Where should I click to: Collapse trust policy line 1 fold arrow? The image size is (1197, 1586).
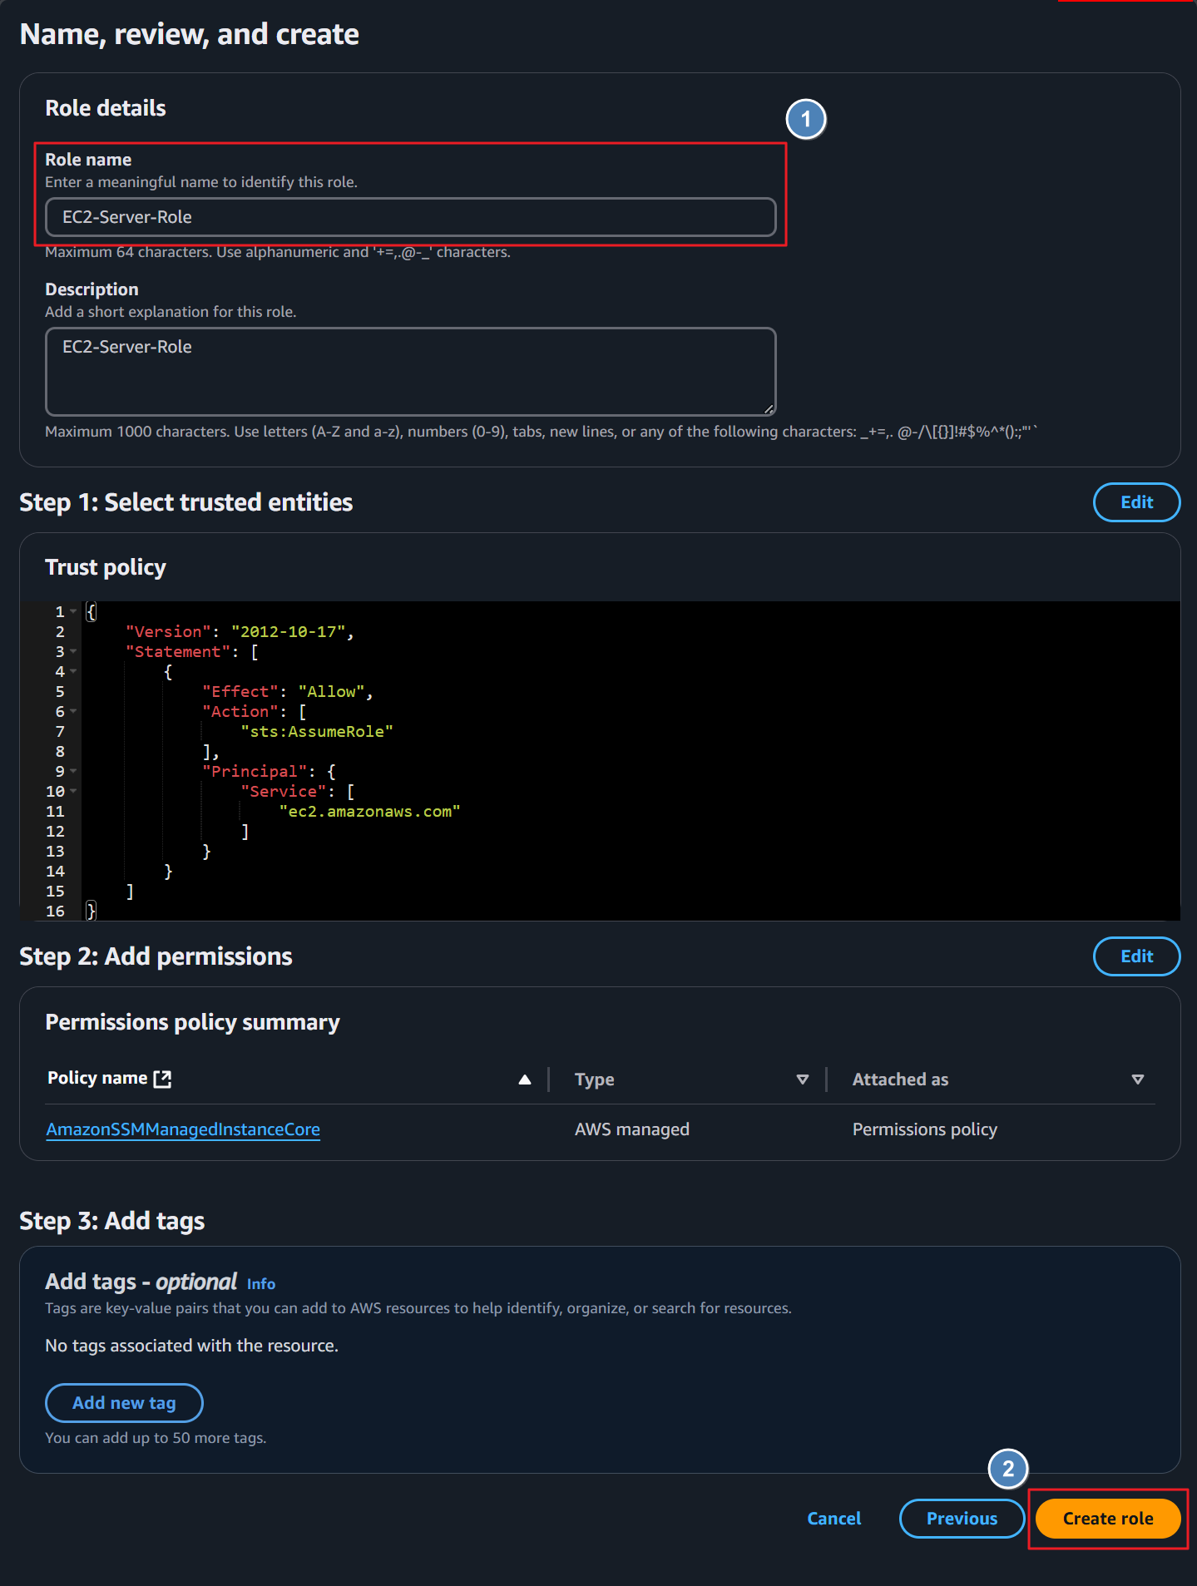pyautogui.click(x=73, y=611)
